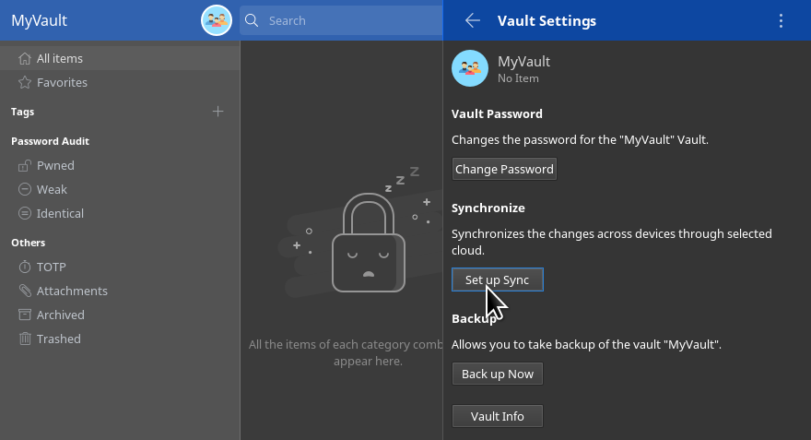Click the back arrow in Vault Settings
811x440 pixels.
[473, 20]
